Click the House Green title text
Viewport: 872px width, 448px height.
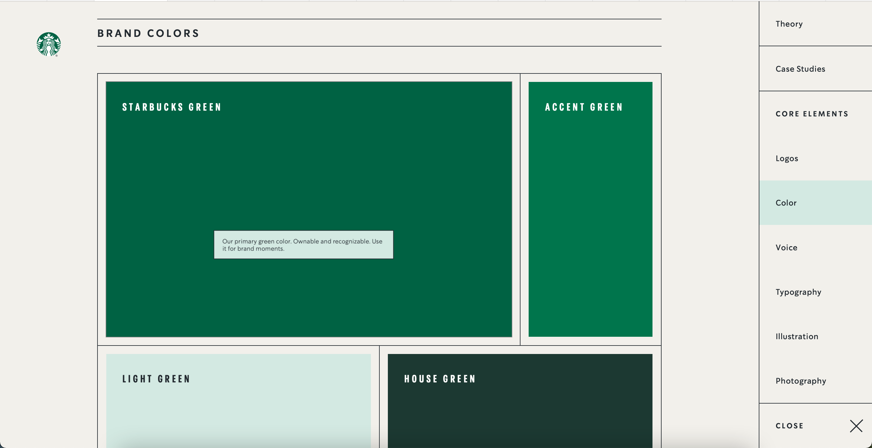pos(440,379)
